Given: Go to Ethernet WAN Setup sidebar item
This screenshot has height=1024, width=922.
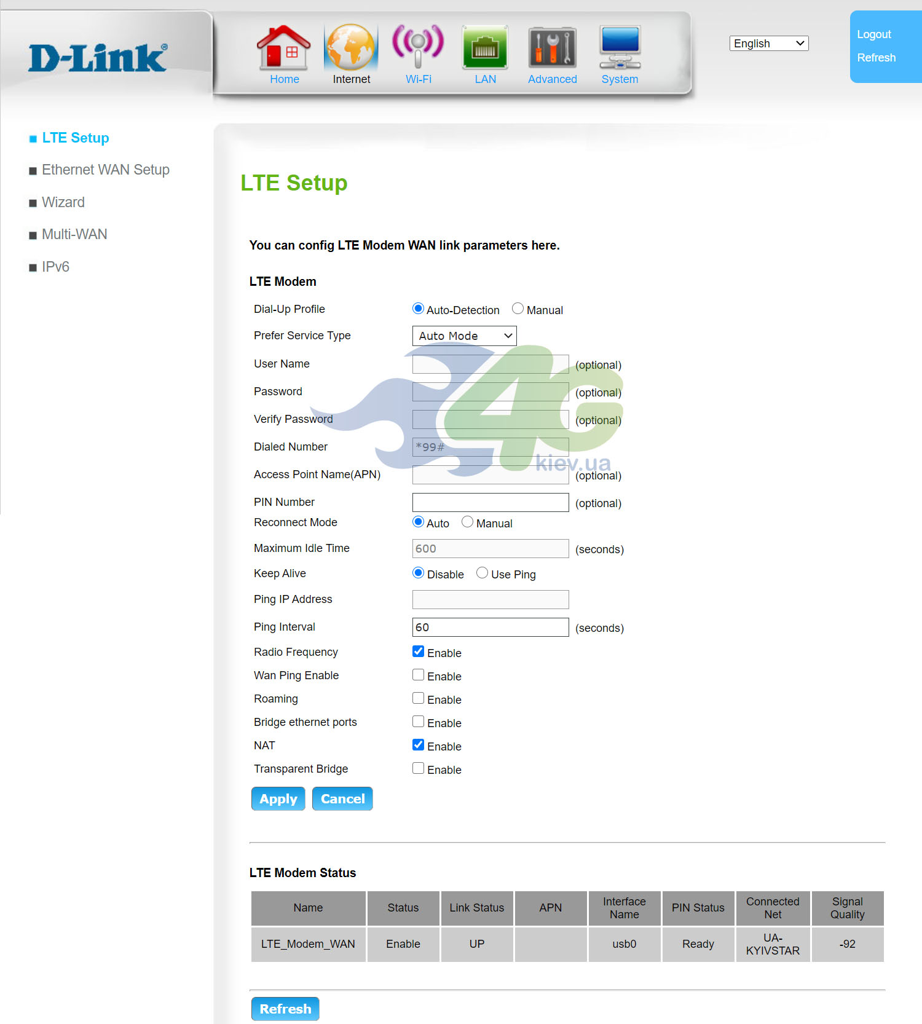Looking at the screenshot, I should pos(106,170).
